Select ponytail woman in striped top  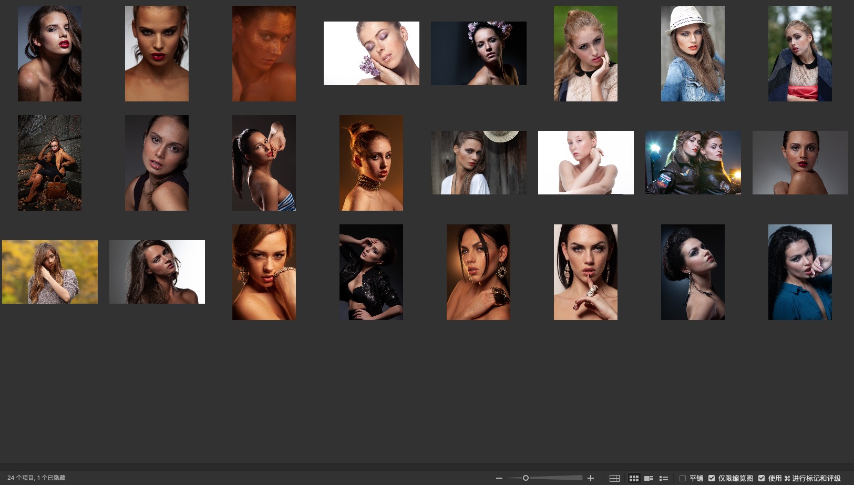[x=264, y=163]
